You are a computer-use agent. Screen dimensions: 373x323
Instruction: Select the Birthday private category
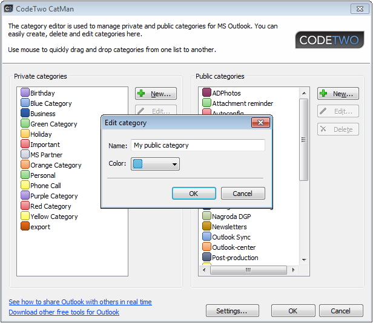pyautogui.click(x=42, y=93)
